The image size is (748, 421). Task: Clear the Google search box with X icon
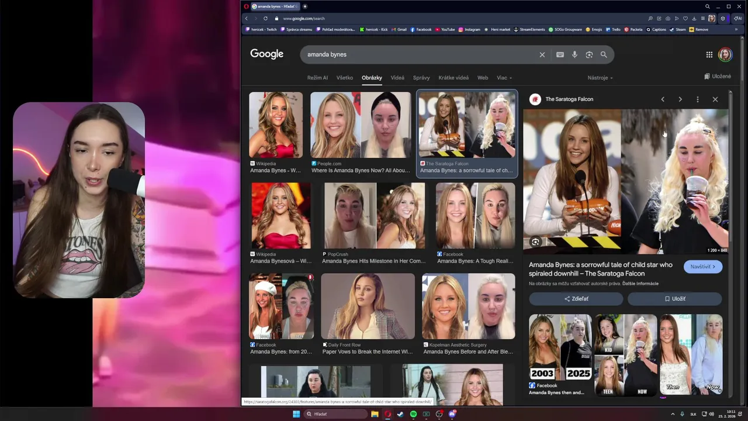(x=542, y=54)
